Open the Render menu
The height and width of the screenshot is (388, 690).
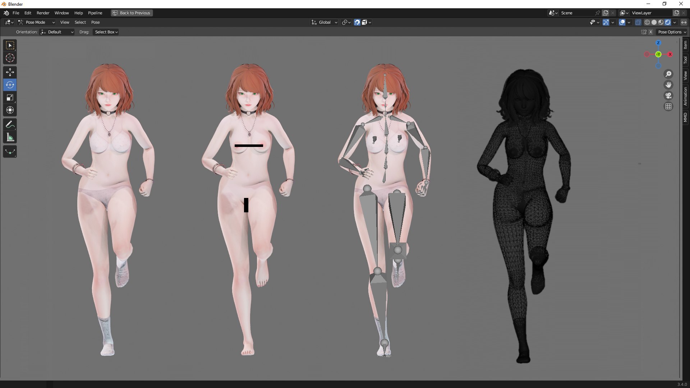[43, 13]
